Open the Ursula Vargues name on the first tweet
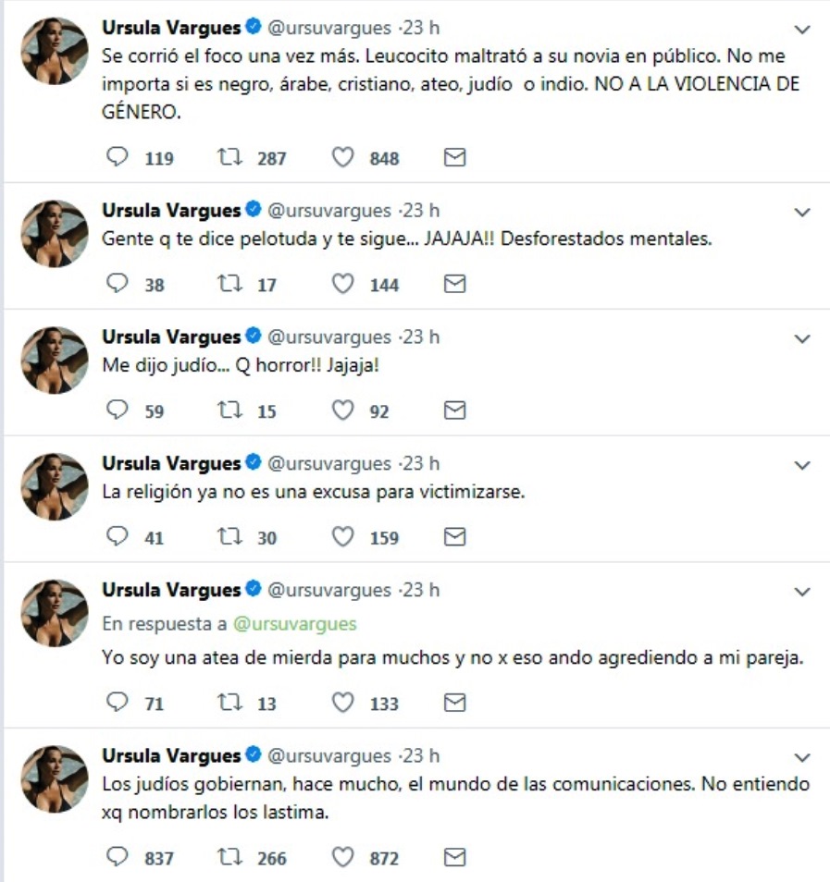The image size is (830, 882). click(x=171, y=30)
